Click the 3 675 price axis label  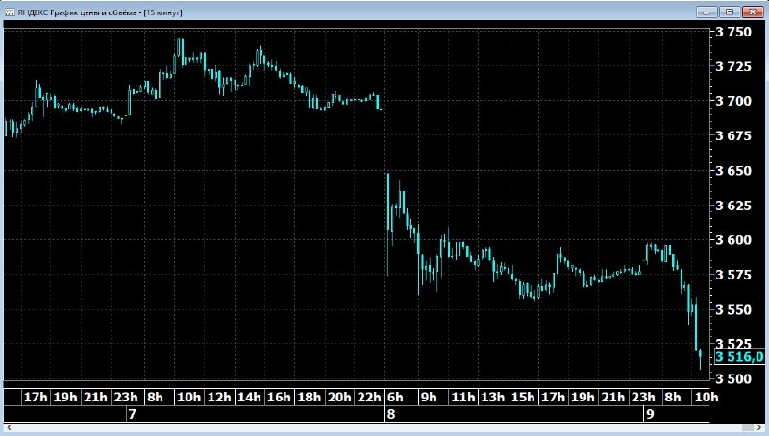[x=733, y=135]
